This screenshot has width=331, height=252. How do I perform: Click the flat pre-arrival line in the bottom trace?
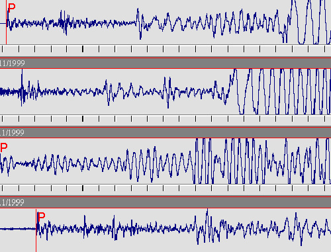point(18,229)
